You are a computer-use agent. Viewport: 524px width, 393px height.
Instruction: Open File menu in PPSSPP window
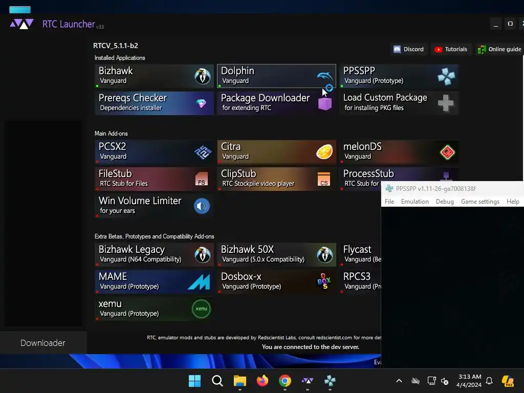(x=389, y=202)
